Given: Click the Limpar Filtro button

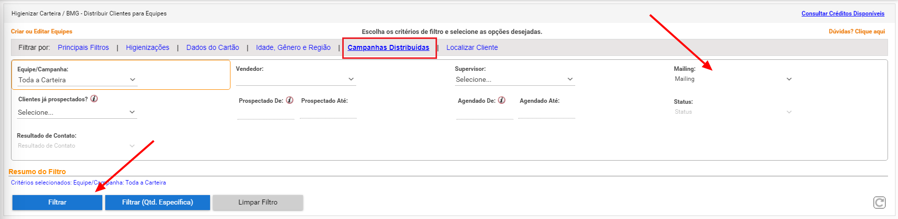Looking at the screenshot, I should [258, 202].
